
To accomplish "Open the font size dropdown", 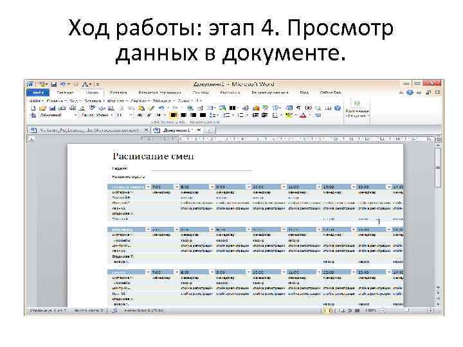I will click(131, 115).
